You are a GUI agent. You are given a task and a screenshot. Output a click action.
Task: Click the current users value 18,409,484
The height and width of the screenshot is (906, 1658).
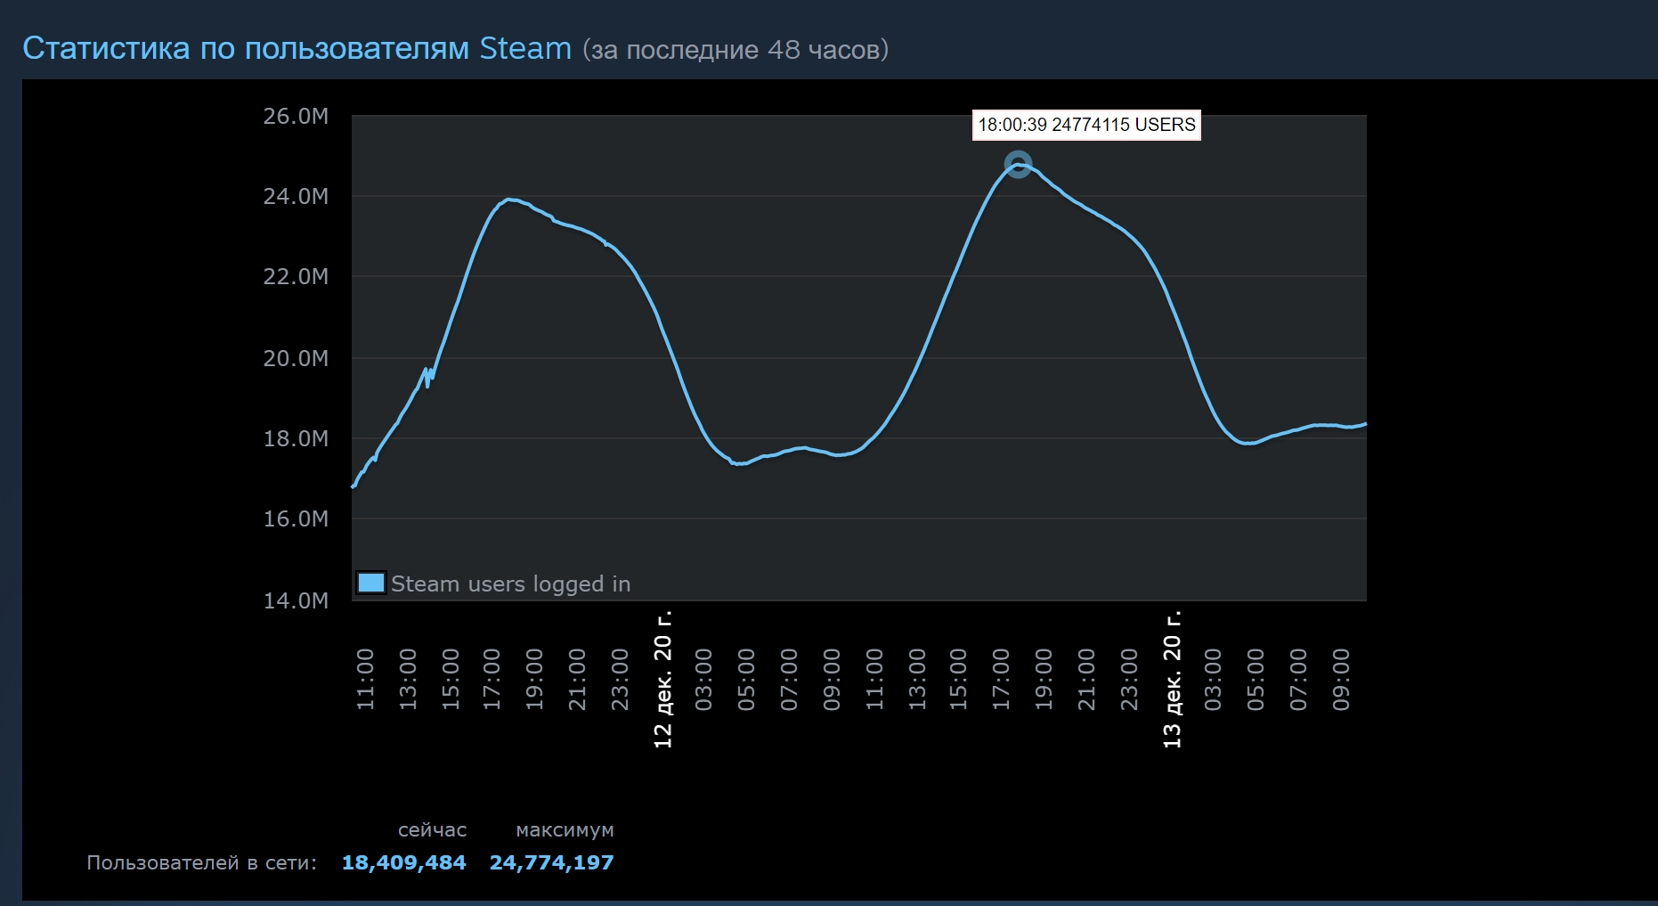point(403,862)
